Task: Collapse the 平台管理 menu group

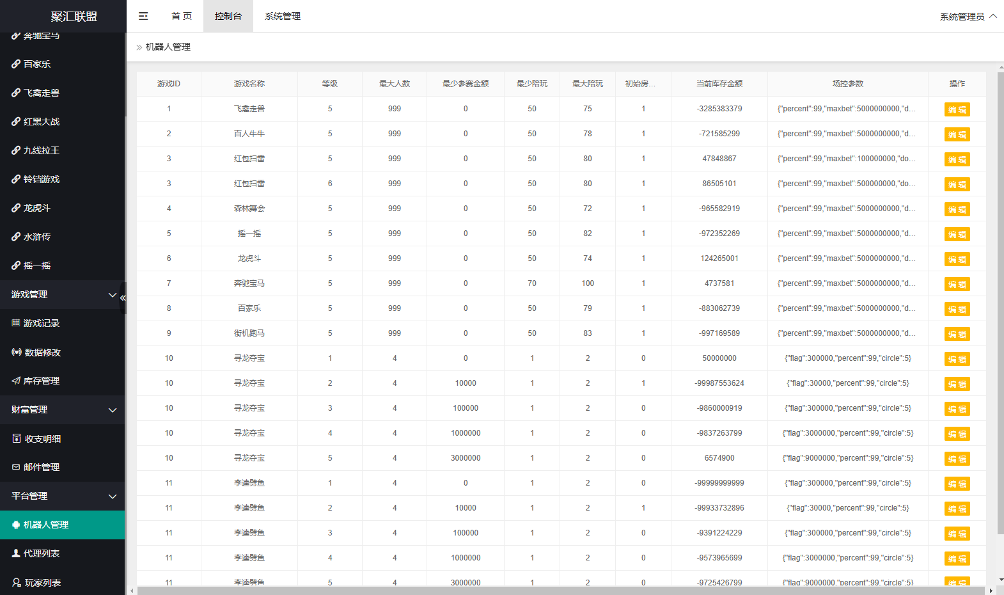Action: tap(63, 496)
